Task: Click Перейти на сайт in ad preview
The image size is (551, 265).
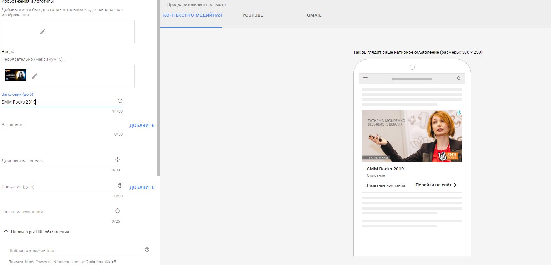Action: point(433,185)
